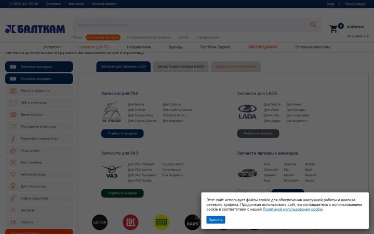The width and height of the screenshot is (374, 234).
Task: Open АКБ и электрика category
Action: [x=39, y=102]
